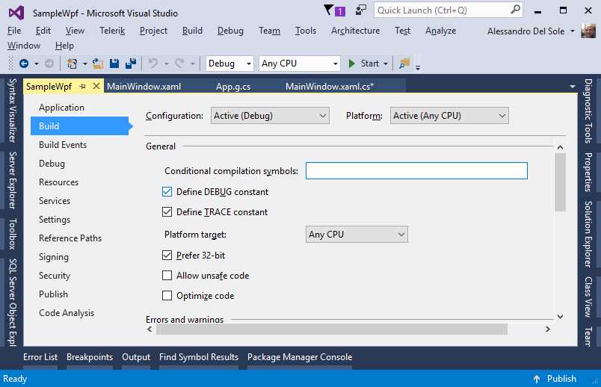
Task: Click the toolbar overflow options arrow
Action: (418, 67)
